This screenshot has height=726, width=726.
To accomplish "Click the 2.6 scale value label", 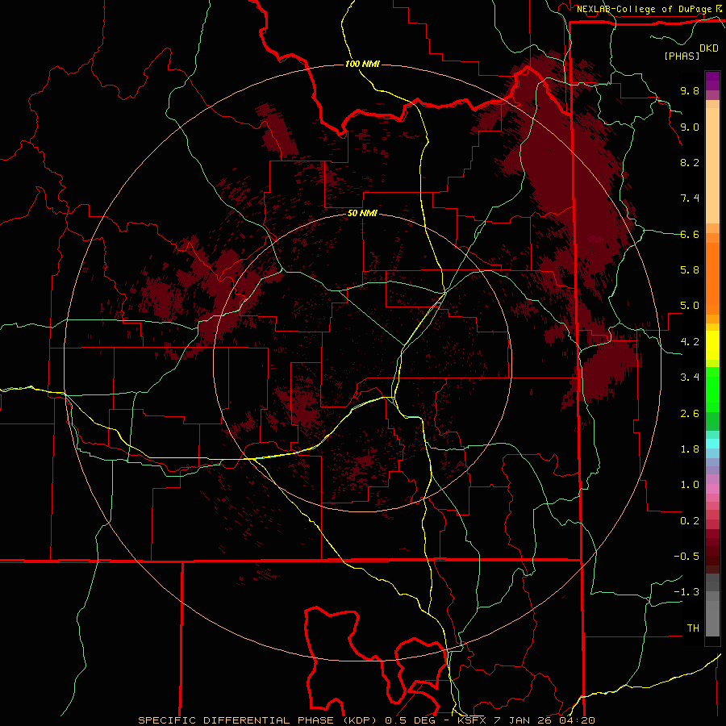I will tap(690, 414).
